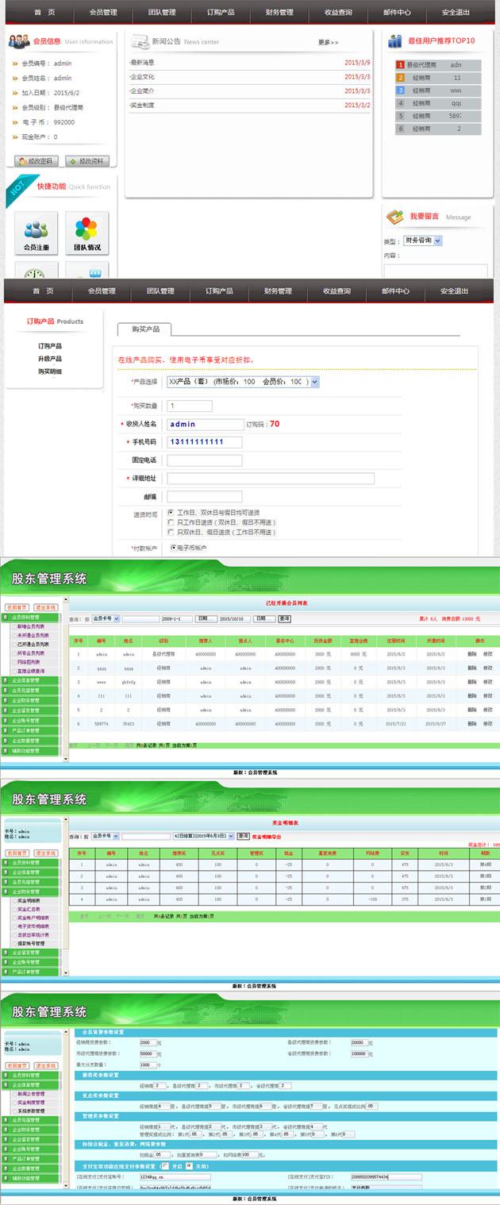Click the clock icon below 会员注册
The width and height of the screenshot is (500, 1205).
point(36,271)
